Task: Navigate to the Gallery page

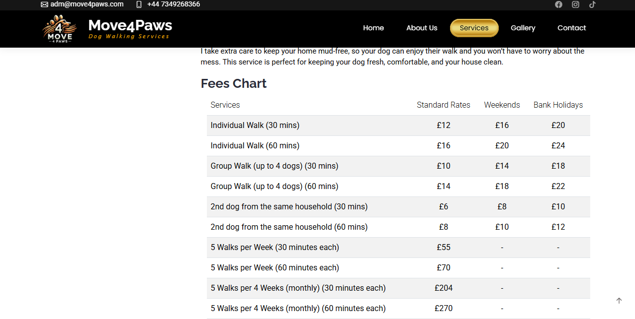Action: point(523,28)
